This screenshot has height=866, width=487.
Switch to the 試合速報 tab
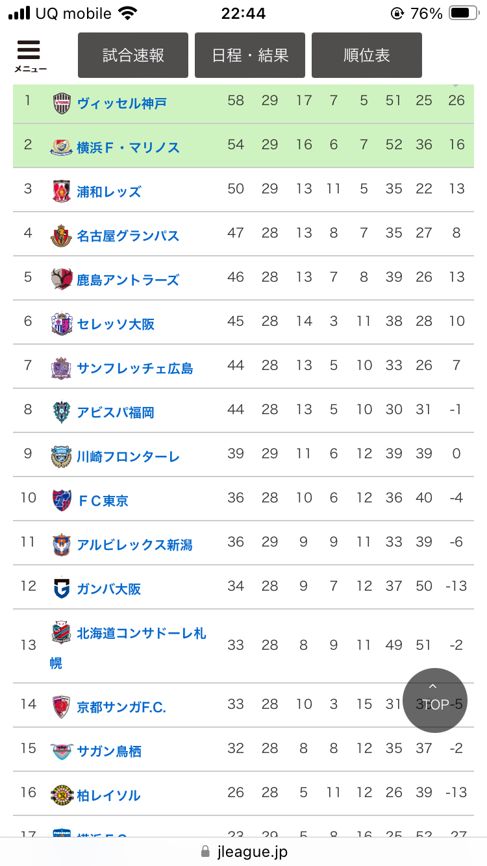pos(133,55)
